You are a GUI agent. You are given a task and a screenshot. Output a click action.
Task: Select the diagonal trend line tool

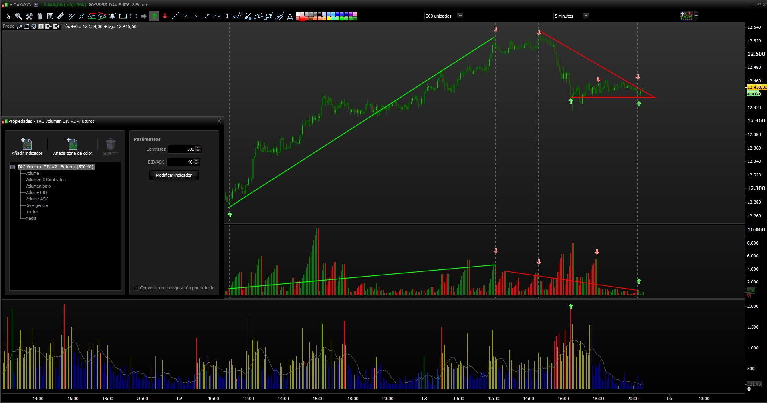pos(175,16)
